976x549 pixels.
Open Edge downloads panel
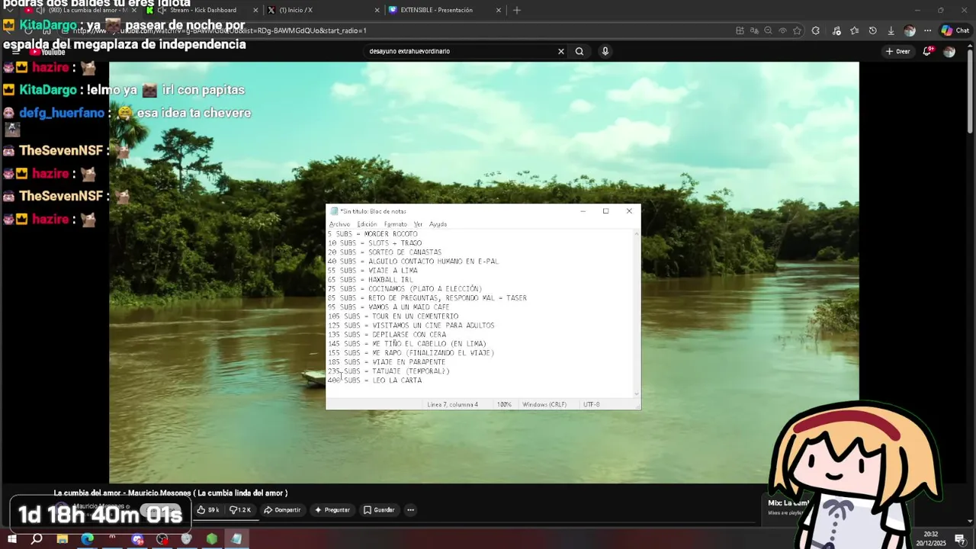pyautogui.click(x=891, y=30)
